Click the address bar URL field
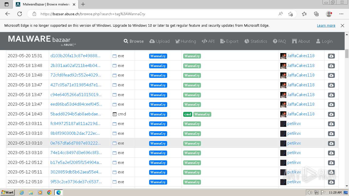The width and height of the screenshot is (349, 196). click(x=158, y=14)
